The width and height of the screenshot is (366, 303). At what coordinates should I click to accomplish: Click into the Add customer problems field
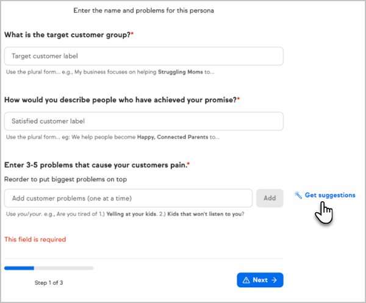pyautogui.click(x=128, y=198)
